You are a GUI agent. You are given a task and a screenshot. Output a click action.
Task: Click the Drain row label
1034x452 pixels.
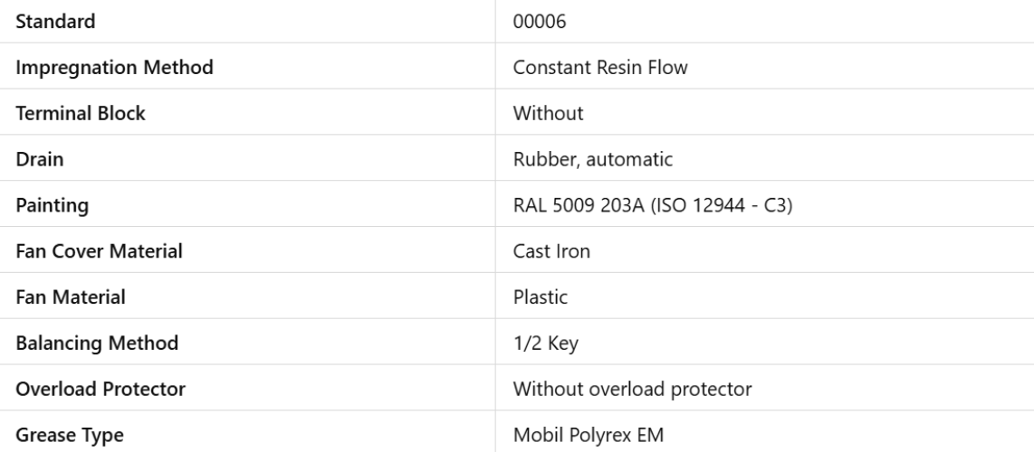(40, 159)
